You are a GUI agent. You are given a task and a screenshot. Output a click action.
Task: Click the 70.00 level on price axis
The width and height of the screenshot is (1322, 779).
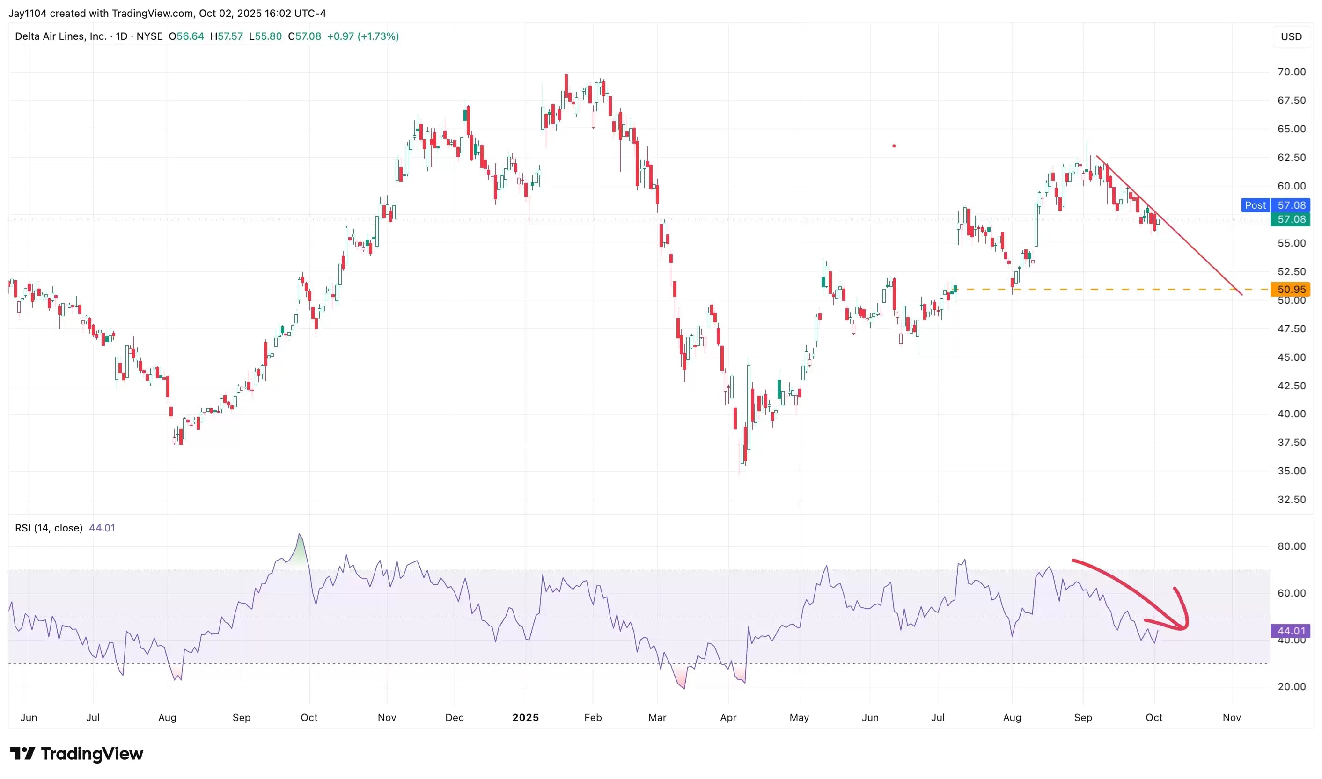pyautogui.click(x=1291, y=72)
